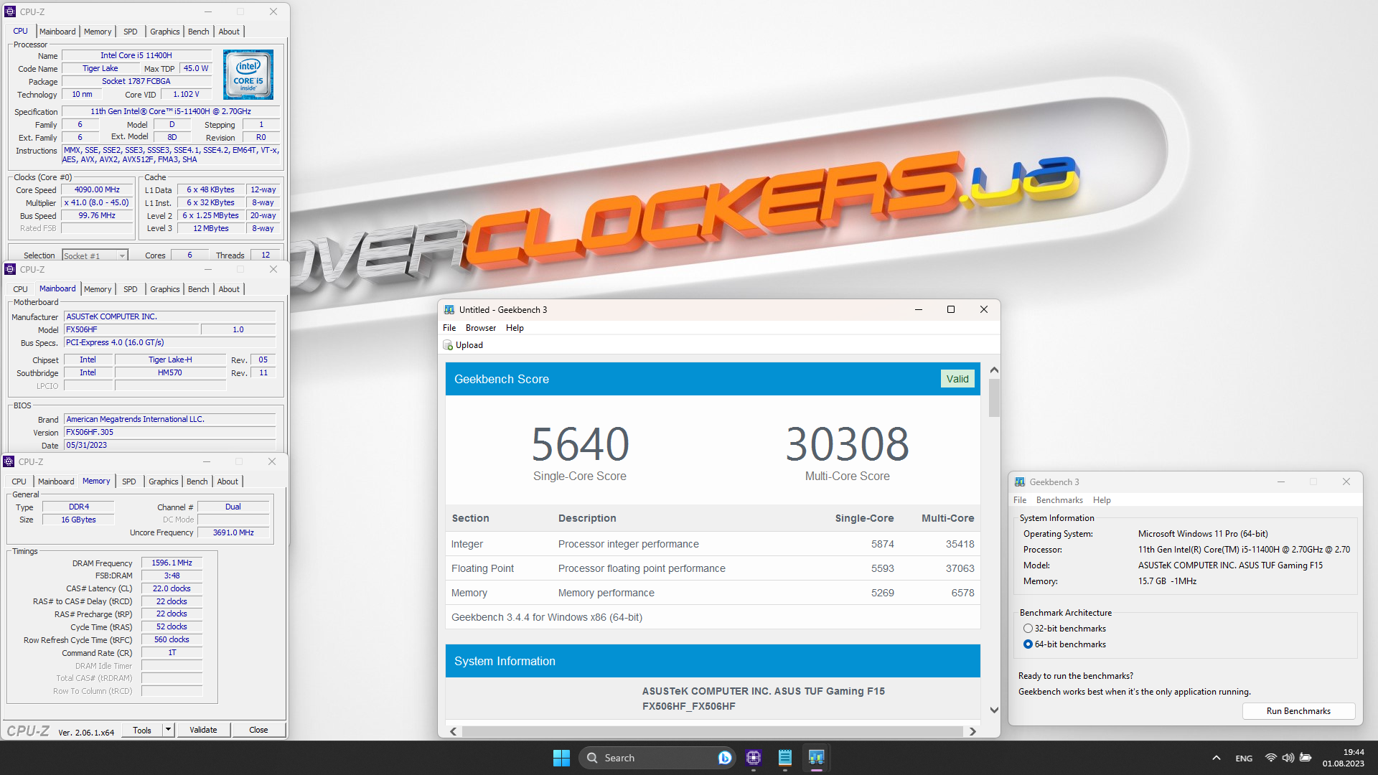Click the Floating Point results row
1378x775 pixels.
coord(713,568)
